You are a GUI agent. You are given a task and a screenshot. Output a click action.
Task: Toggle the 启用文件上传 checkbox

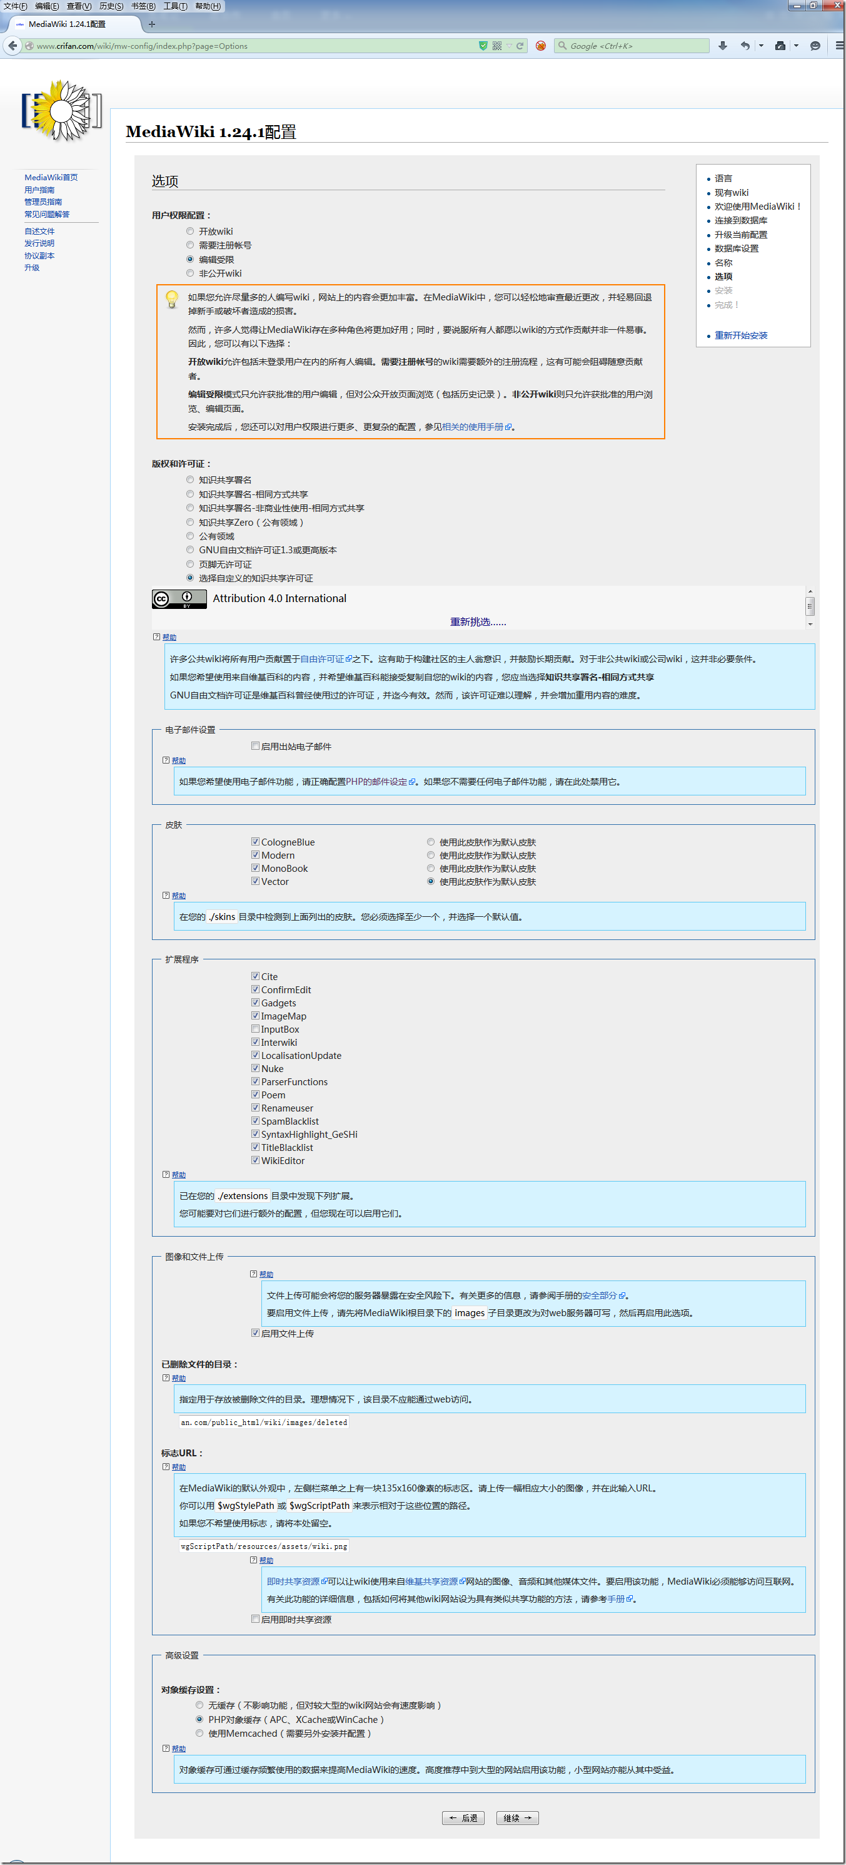(255, 1333)
